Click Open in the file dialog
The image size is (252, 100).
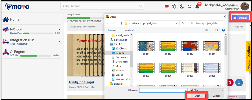coord(198,96)
